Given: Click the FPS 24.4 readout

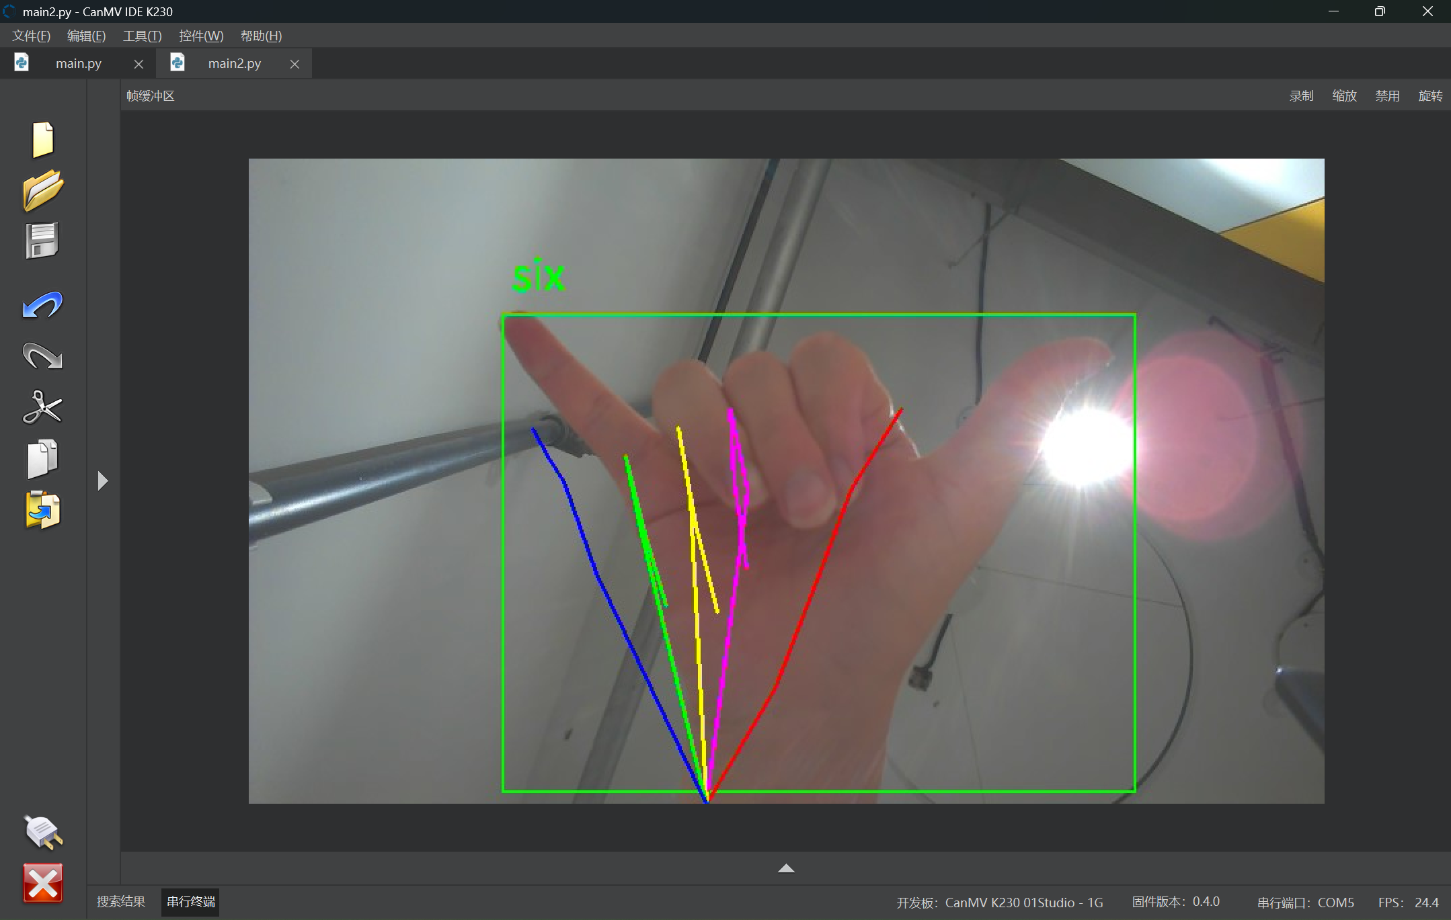Looking at the screenshot, I should pos(1408,903).
